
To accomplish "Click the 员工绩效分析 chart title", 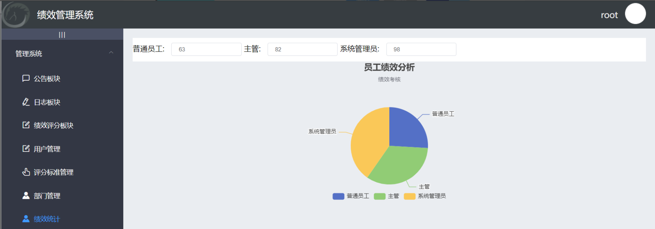I will (x=389, y=67).
